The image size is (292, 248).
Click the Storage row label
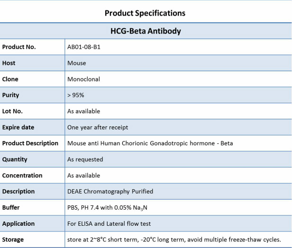tap(13, 239)
